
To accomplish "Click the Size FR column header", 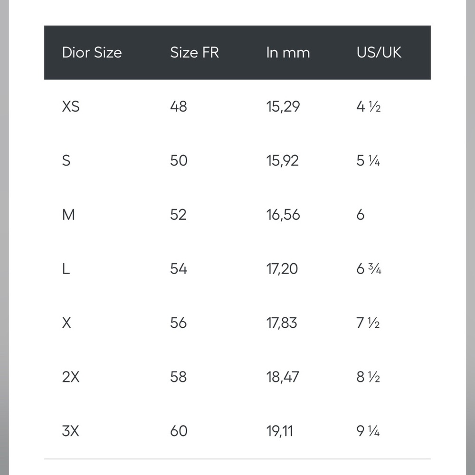I will tap(194, 52).
